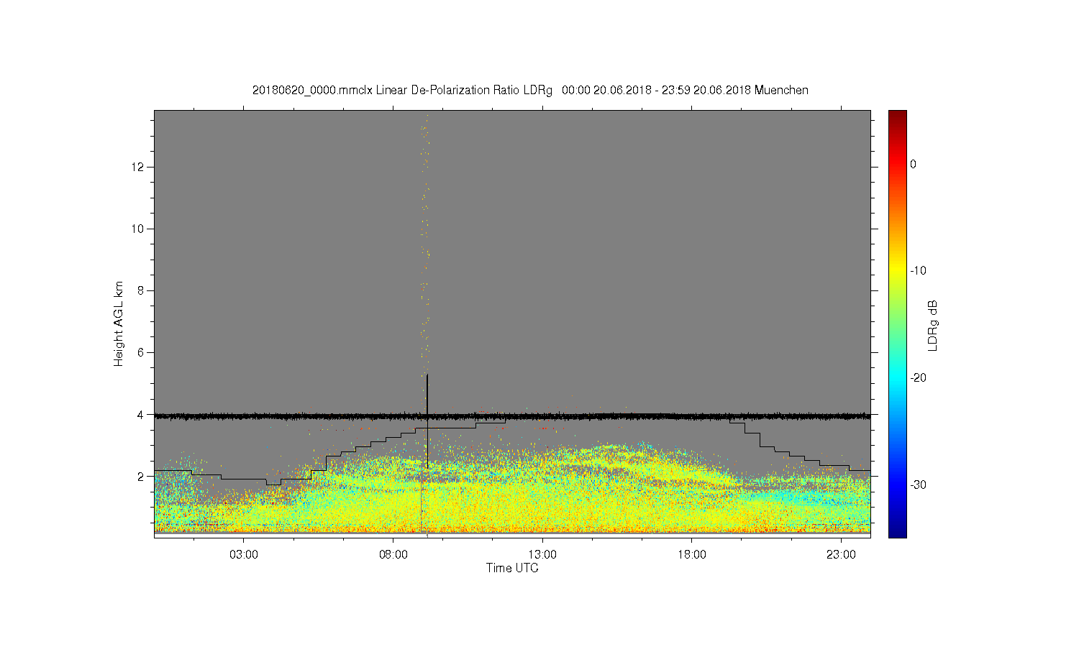This screenshot has width=1079, height=647.
Task: Click the 13:00 time tick label
Action: pyautogui.click(x=542, y=555)
